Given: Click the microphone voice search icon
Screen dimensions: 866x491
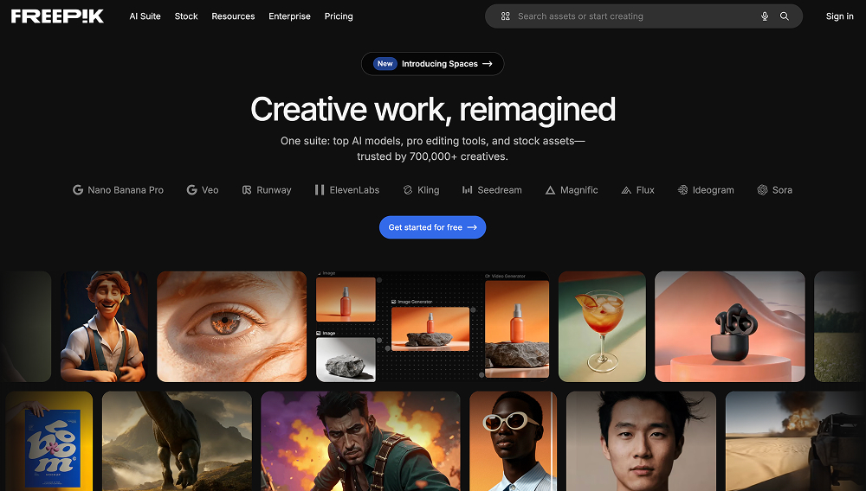Looking at the screenshot, I should coord(765,16).
